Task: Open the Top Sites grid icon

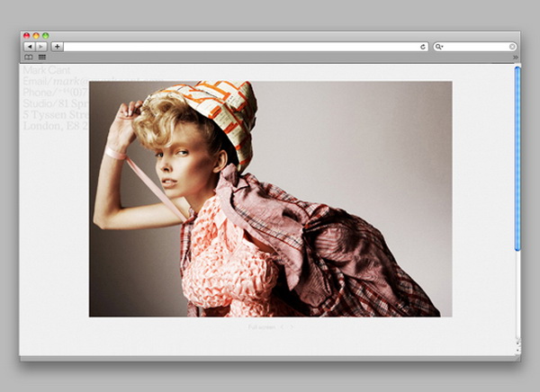Action: (42, 58)
